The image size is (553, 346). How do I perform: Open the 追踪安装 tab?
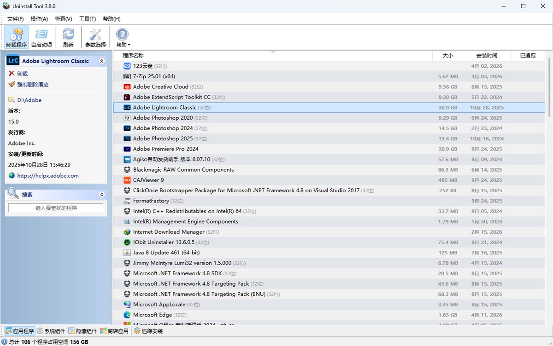pos(148,331)
